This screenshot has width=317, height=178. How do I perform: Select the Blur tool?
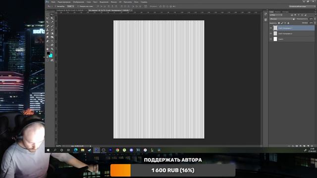47,37
